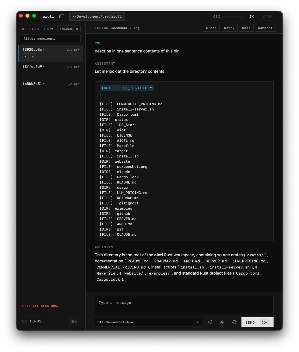Toggle the sidebar panel icon
The image size is (299, 352).
(x=62, y=17)
